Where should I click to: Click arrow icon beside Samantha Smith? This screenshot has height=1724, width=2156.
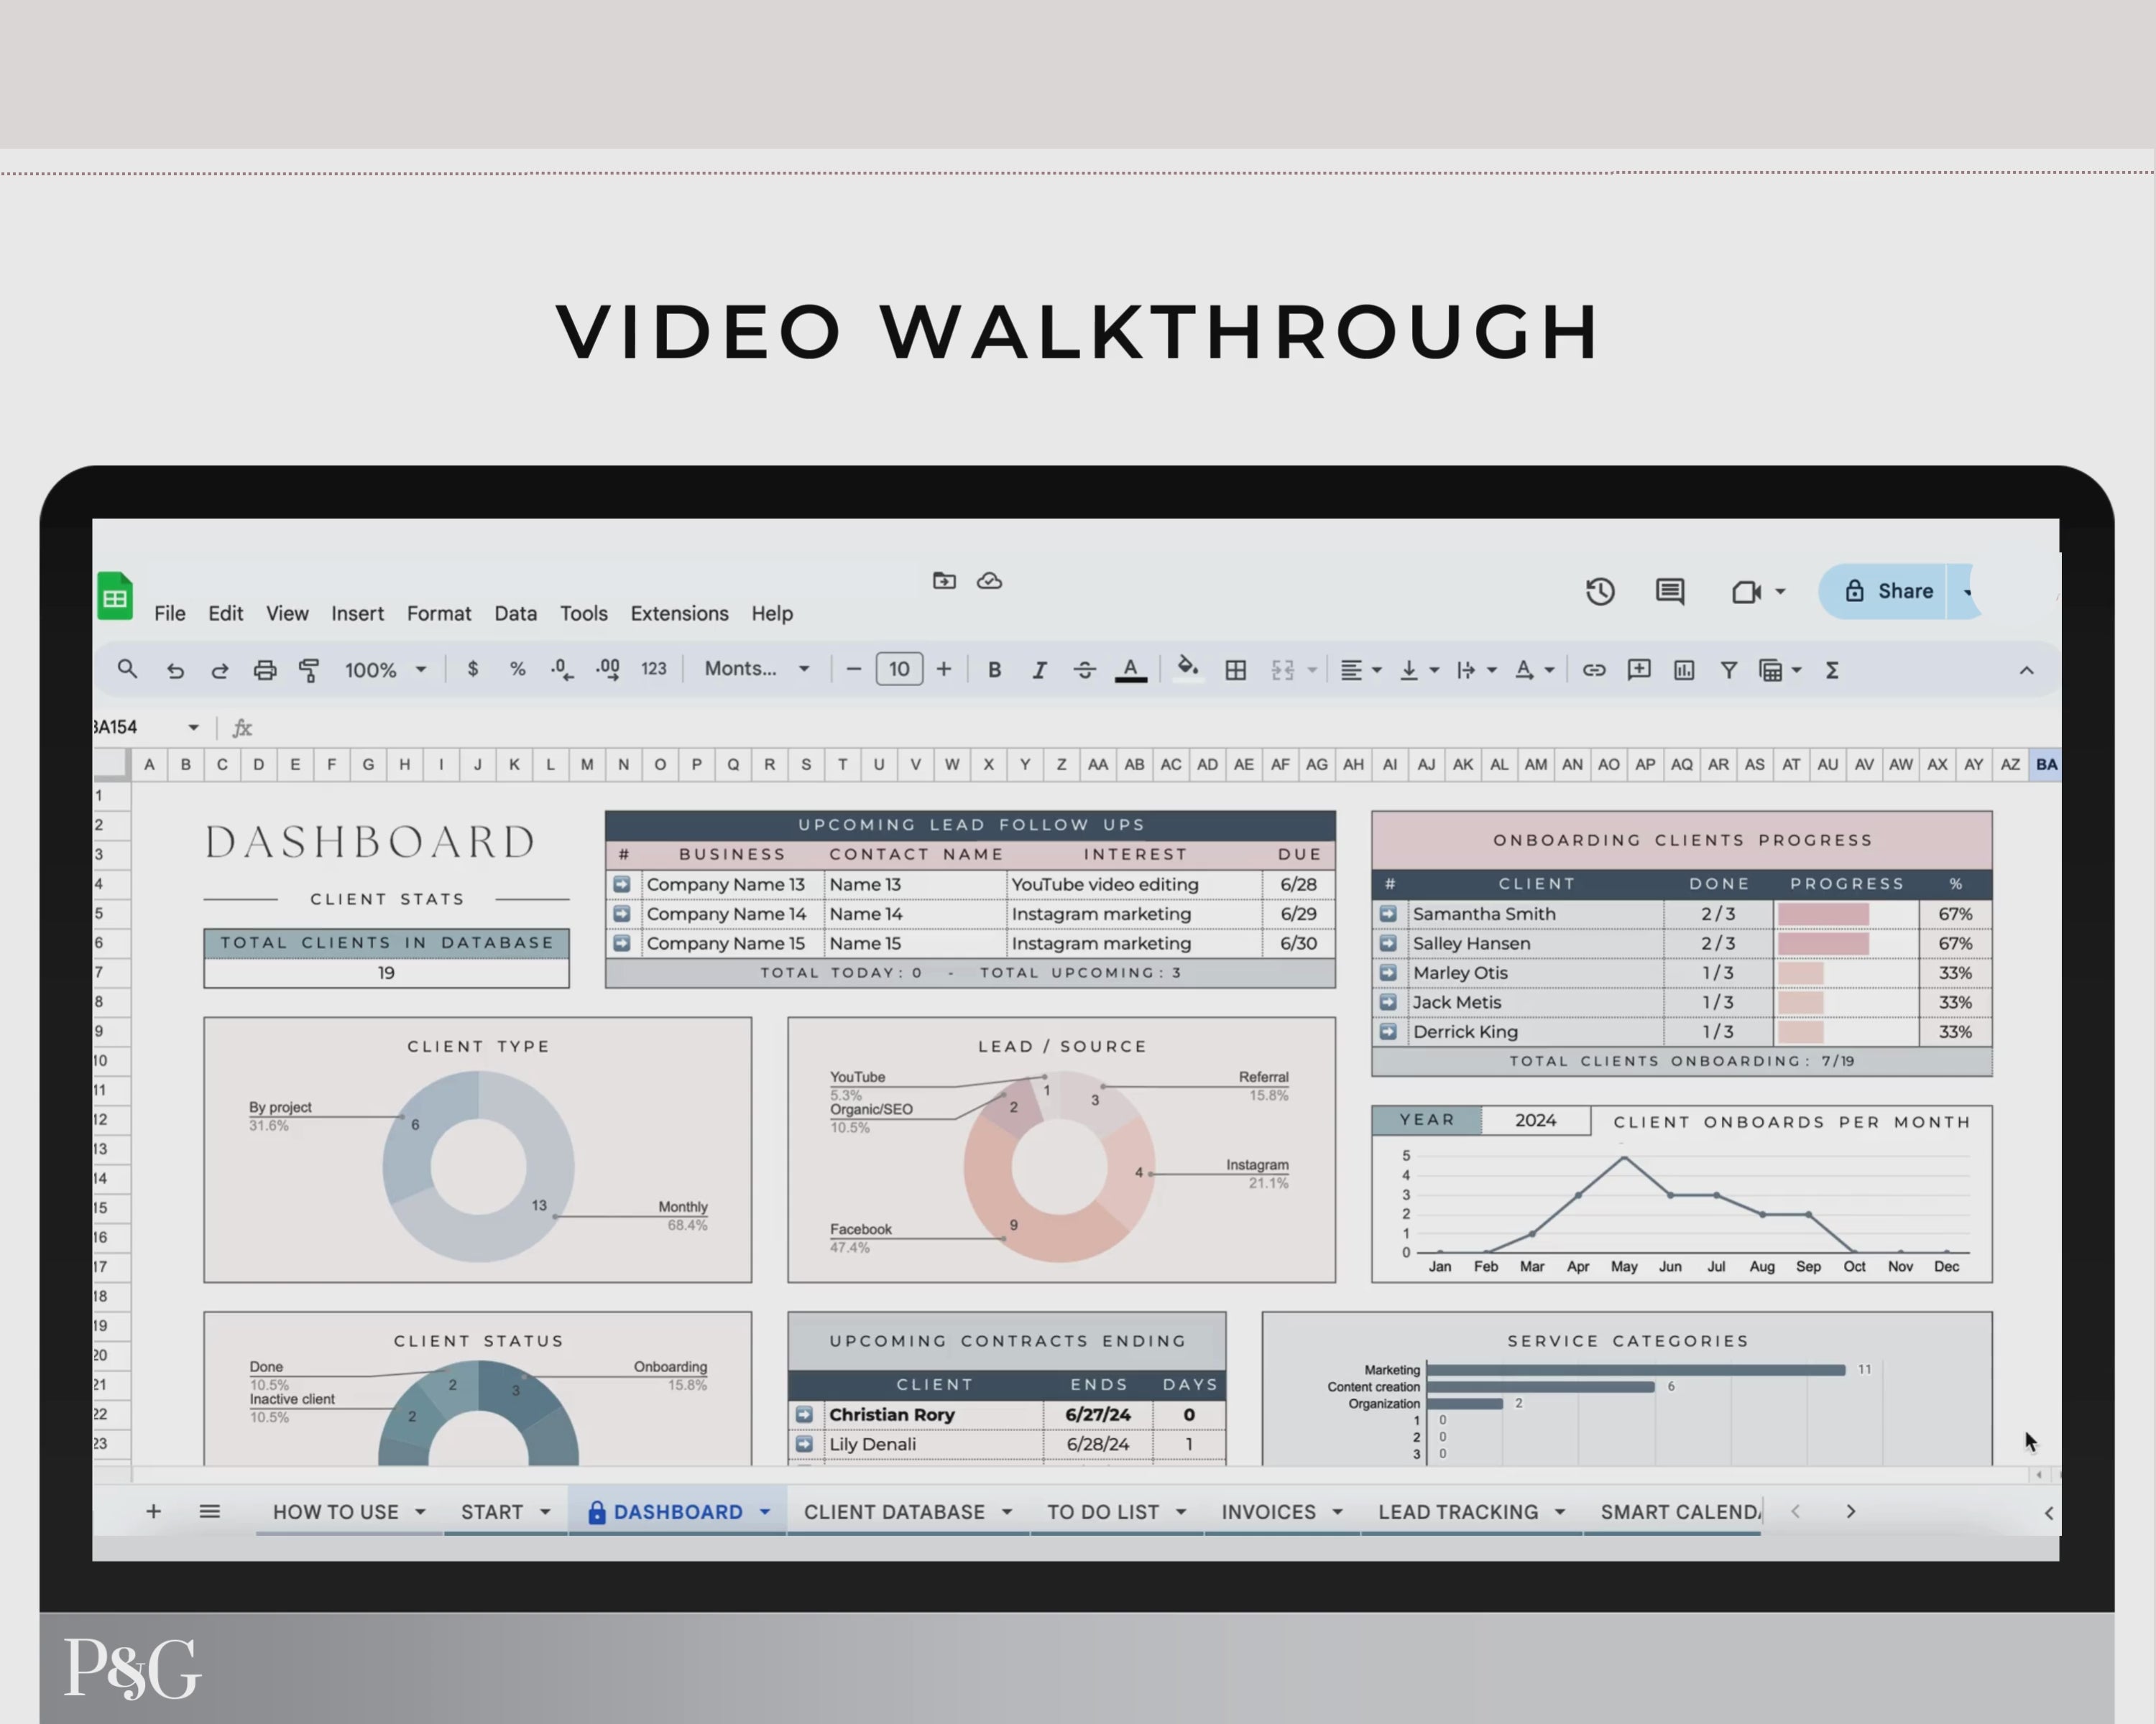1388,914
